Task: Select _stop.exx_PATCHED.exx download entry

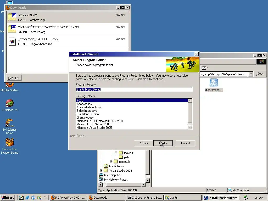Action: 68,41
